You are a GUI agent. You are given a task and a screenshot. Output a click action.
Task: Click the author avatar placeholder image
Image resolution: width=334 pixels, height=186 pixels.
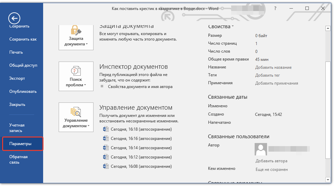pos(261,149)
